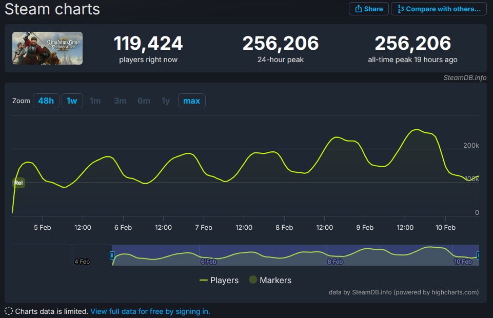This screenshot has height=318, width=493.
Task: Click the 1y zoom option
Action: point(166,101)
